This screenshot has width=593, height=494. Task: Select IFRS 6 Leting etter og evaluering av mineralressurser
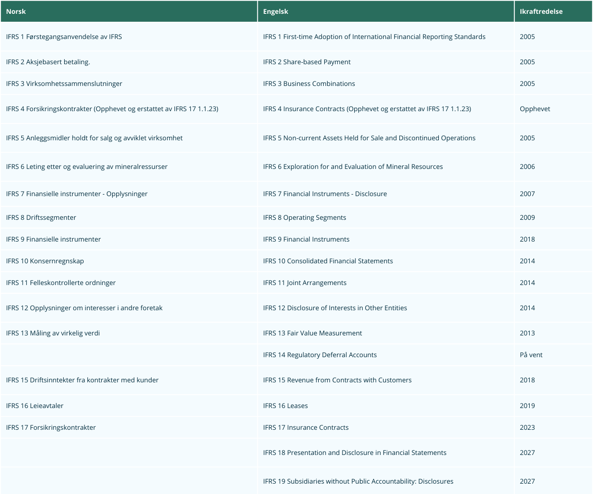point(87,166)
